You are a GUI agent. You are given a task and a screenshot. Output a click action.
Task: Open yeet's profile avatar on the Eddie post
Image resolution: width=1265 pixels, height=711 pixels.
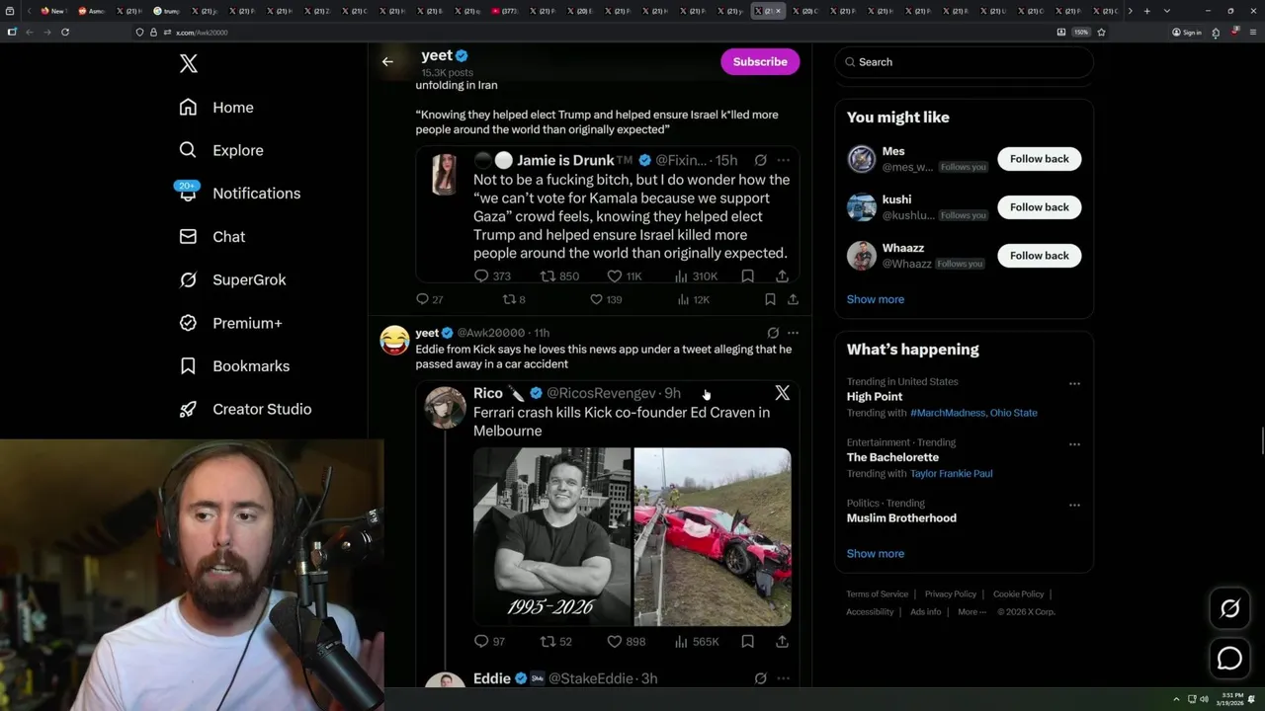[394, 341]
